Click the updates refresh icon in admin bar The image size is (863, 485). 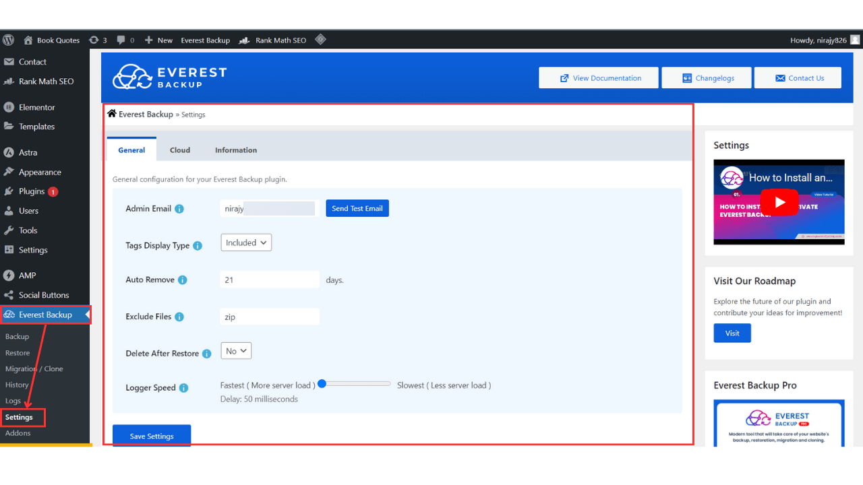point(94,40)
